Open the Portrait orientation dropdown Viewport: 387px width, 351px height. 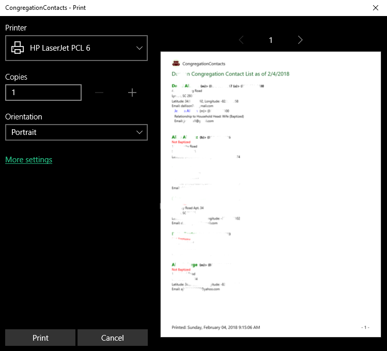tap(76, 132)
